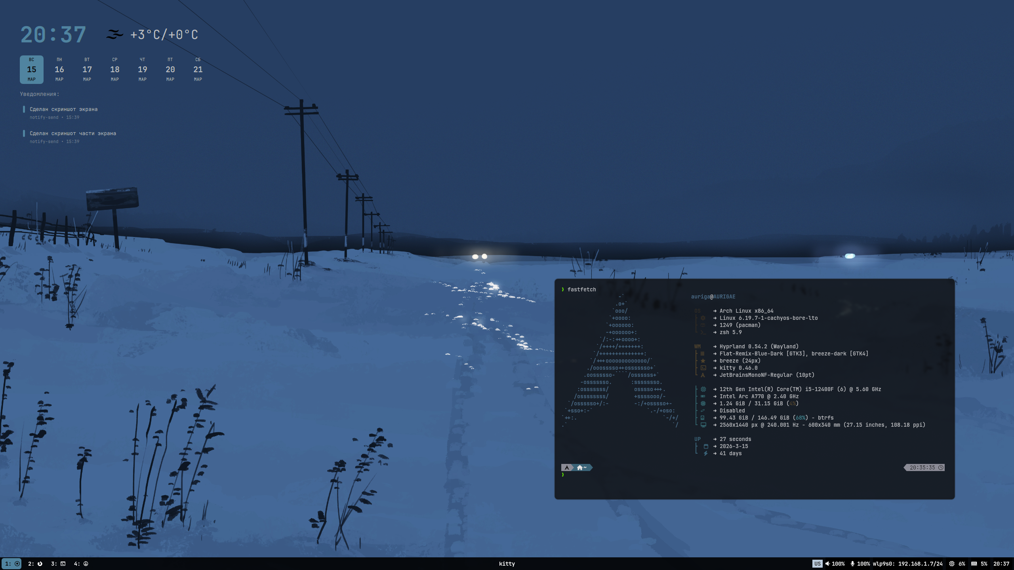The image size is (1014, 570).
Task: Click the CPU chip icon showing 6%
Action: pos(952,564)
